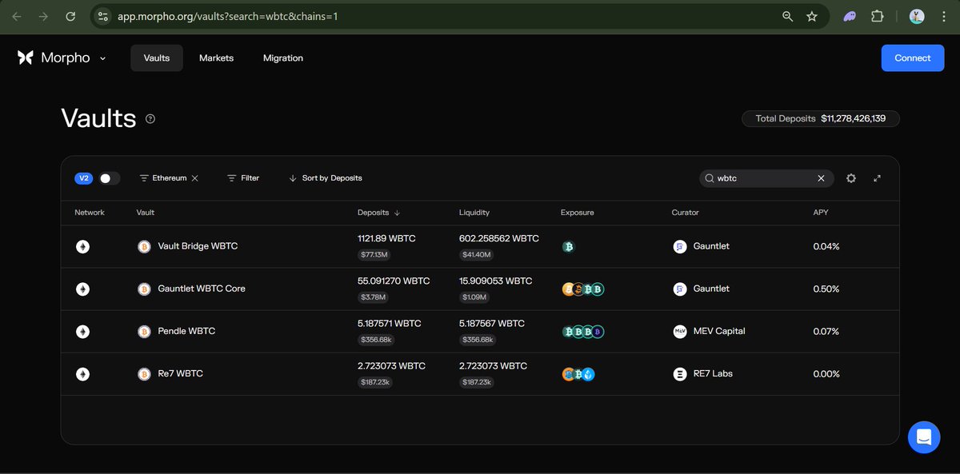Click the $77.13M deposits badge
This screenshot has height=474, width=960.
[374, 255]
